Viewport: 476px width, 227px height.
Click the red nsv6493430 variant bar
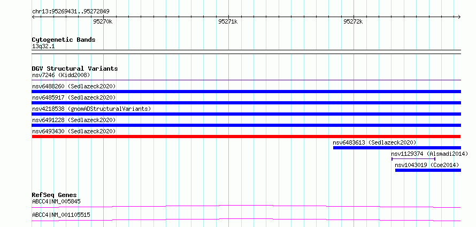[x=246, y=137]
